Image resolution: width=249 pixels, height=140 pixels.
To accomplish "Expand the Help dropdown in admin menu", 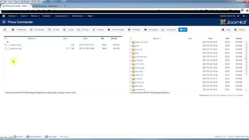I will click(91, 16).
